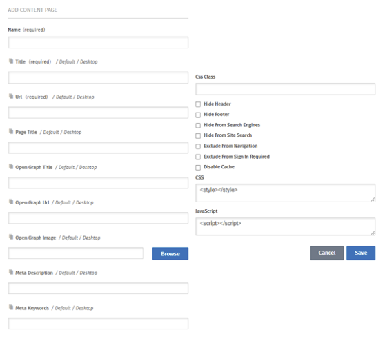385x339 pixels.
Task: Click the Open Graph Image path field
Action: point(75,253)
